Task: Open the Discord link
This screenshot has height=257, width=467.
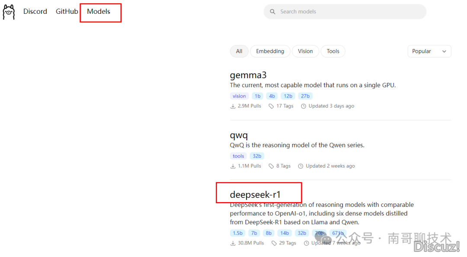Action: pos(35,12)
